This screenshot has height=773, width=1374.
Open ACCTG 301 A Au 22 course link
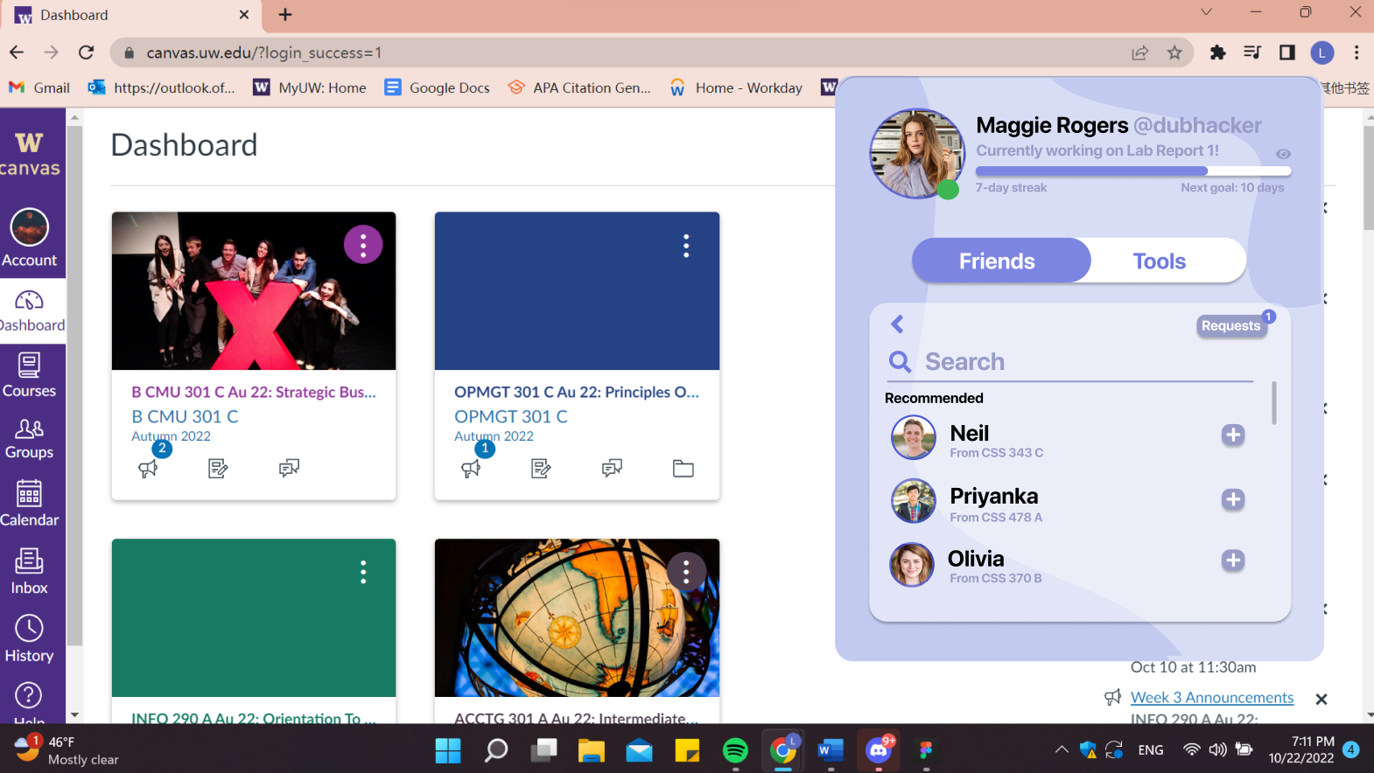coord(577,717)
